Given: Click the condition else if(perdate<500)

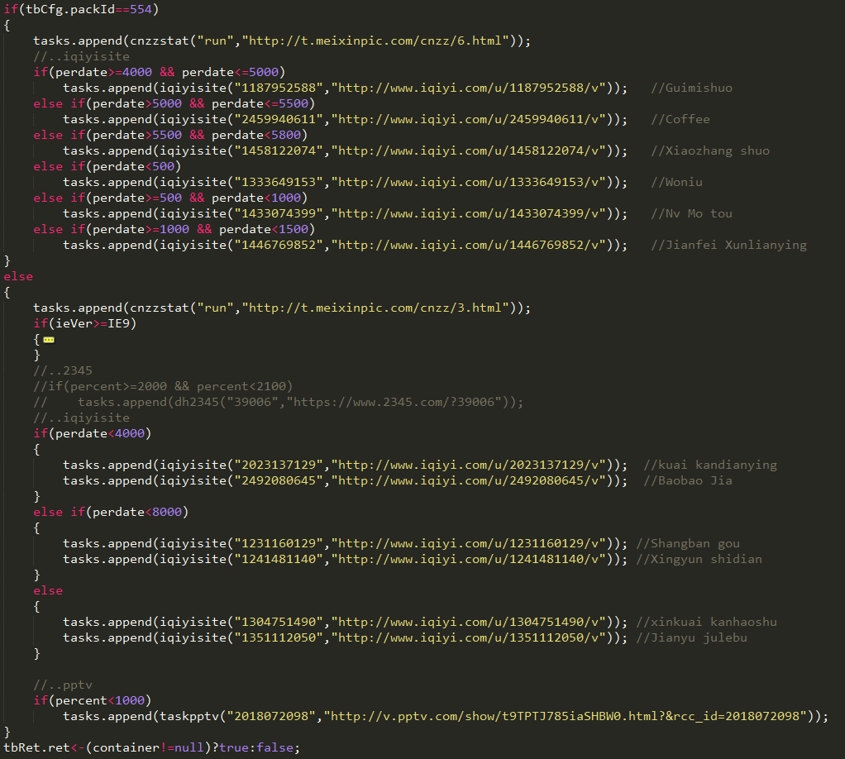Looking at the screenshot, I should tap(107, 166).
